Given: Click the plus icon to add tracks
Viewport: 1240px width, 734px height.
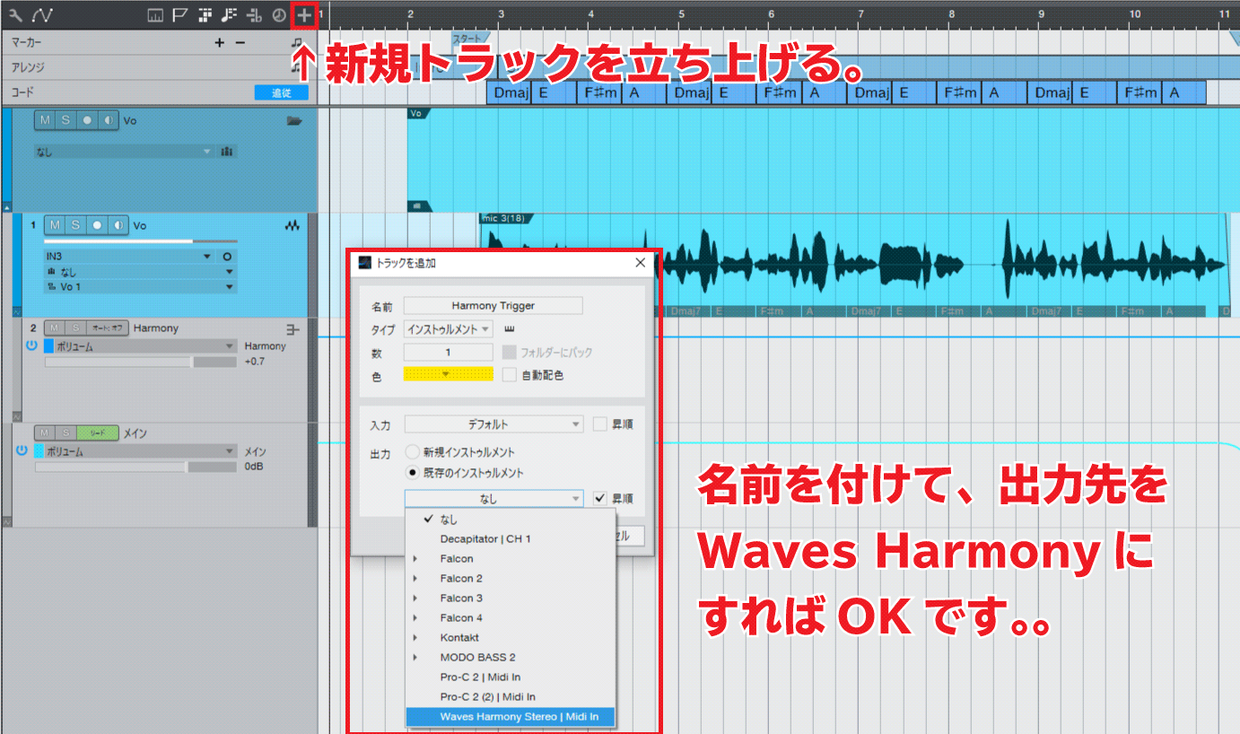Looking at the screenshot, I should click(305, 15).
